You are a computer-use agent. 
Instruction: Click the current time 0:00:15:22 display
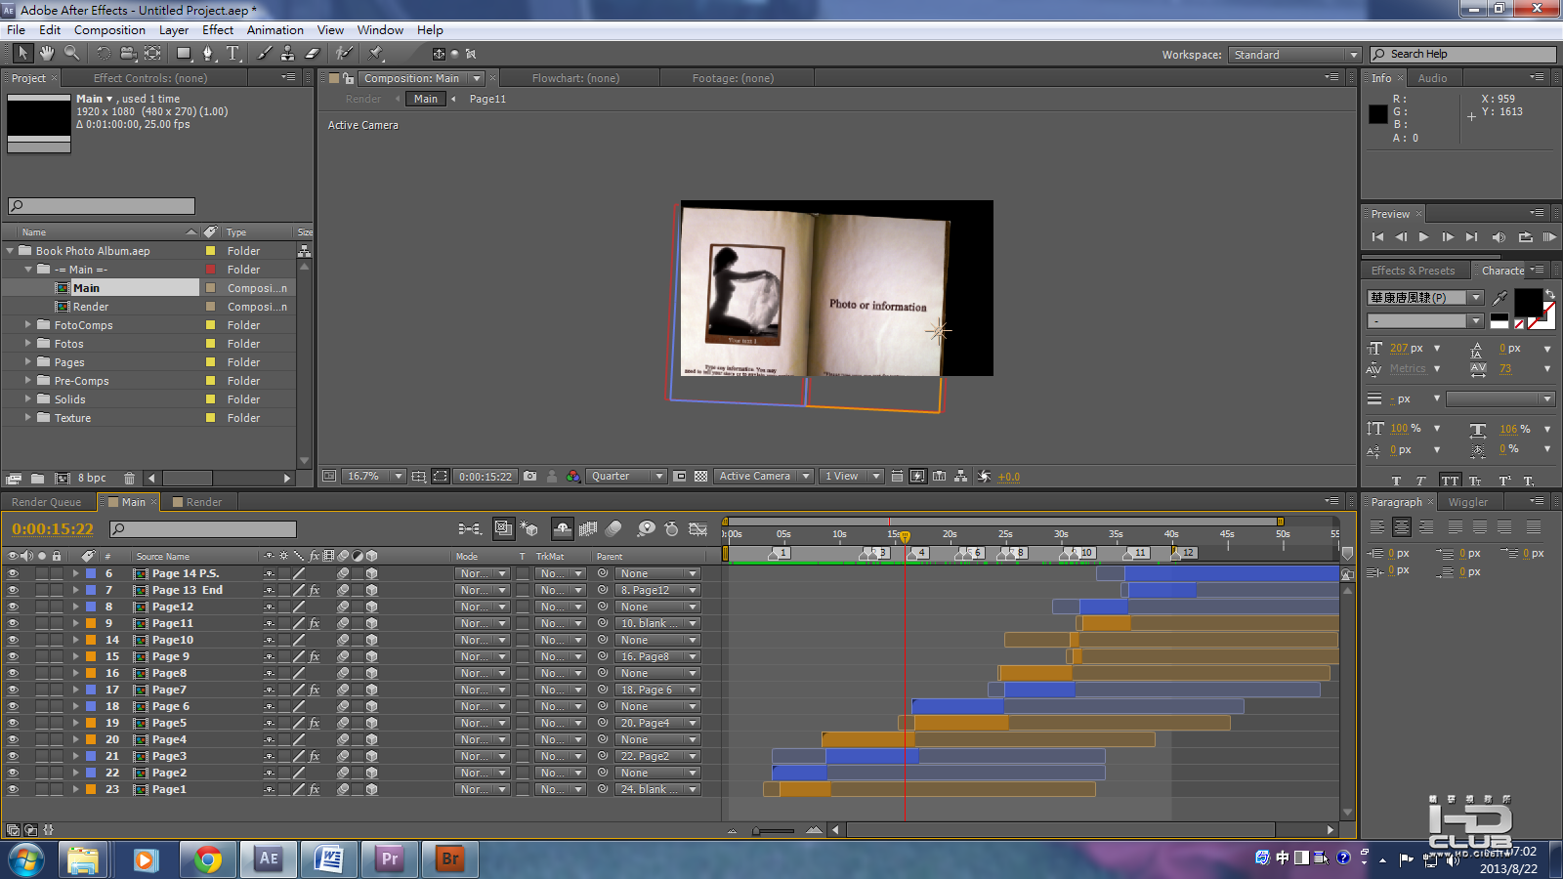[x=53, y=529]
